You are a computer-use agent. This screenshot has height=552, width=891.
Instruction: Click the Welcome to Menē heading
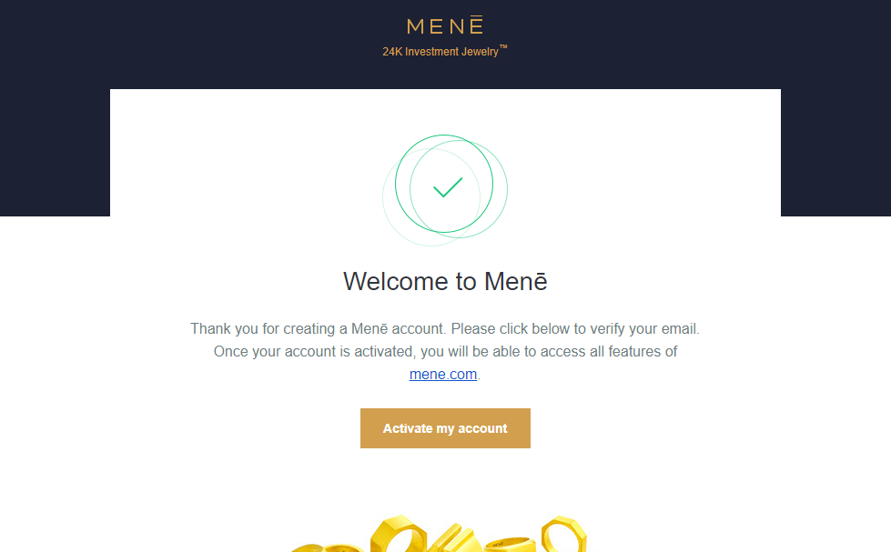(x=445, y=281)
